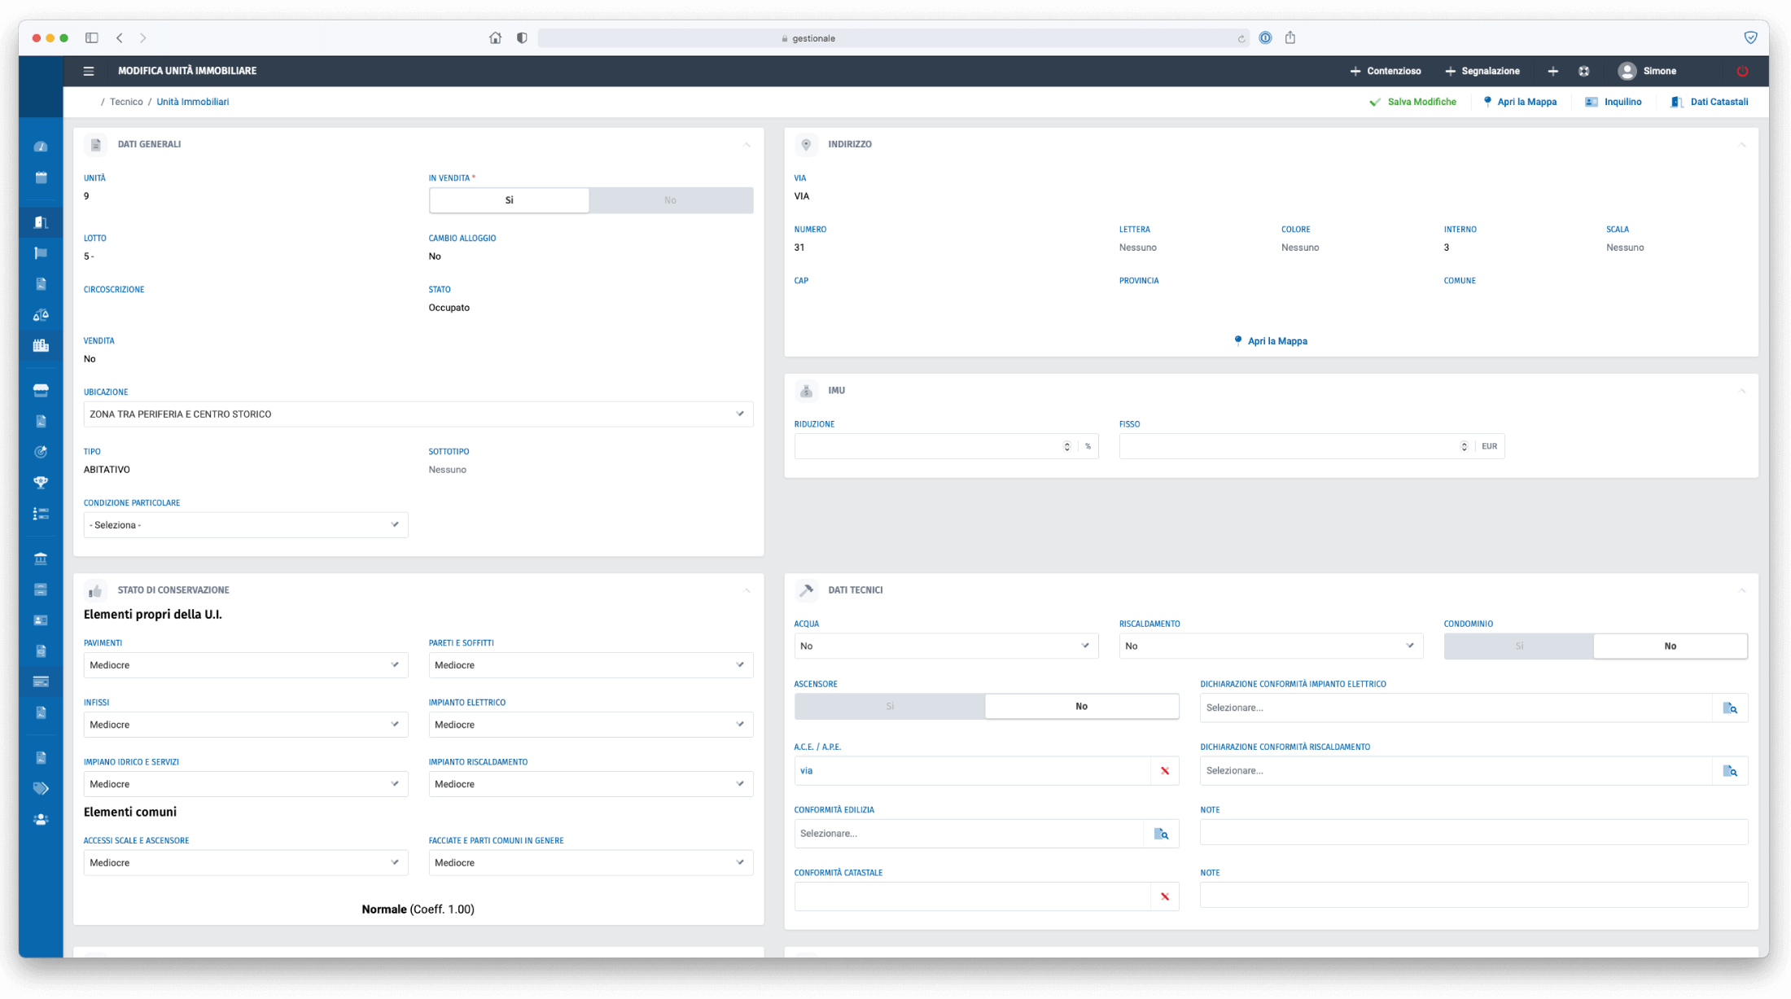Open the Ubicazione dropdown
1791x999 pixels.
418,414
